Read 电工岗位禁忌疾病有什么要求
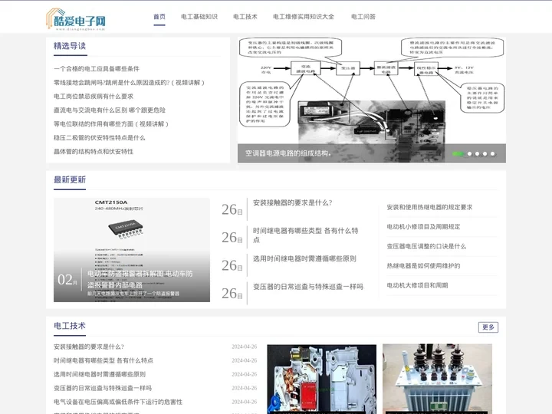Screen dimensions: 552x414 point(94,96)
